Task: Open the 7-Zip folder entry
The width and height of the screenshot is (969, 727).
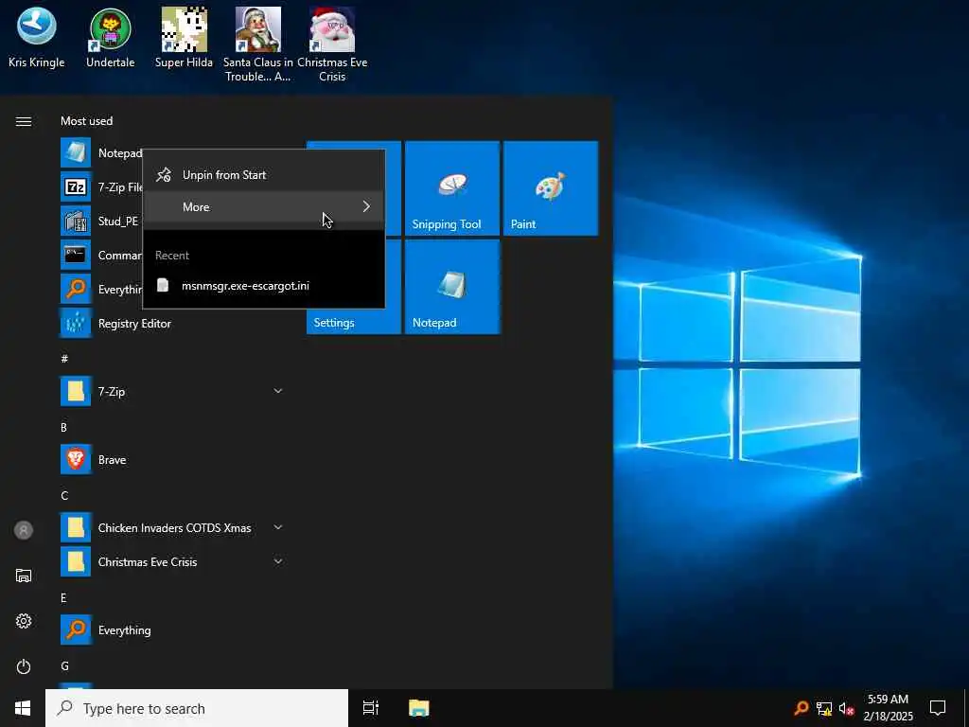Action: point(174,391)
